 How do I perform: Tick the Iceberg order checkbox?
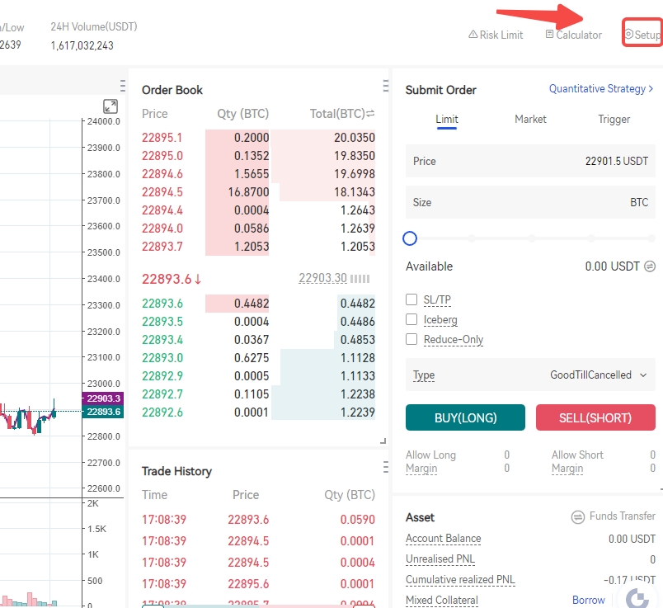pyautogui.click(x=411, y=319)
